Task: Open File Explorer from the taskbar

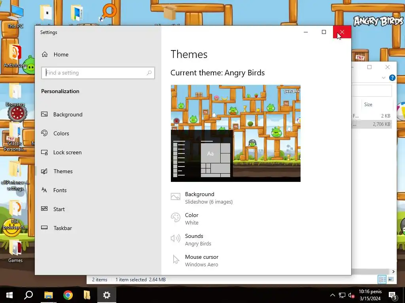Action: tap(48, 295)
